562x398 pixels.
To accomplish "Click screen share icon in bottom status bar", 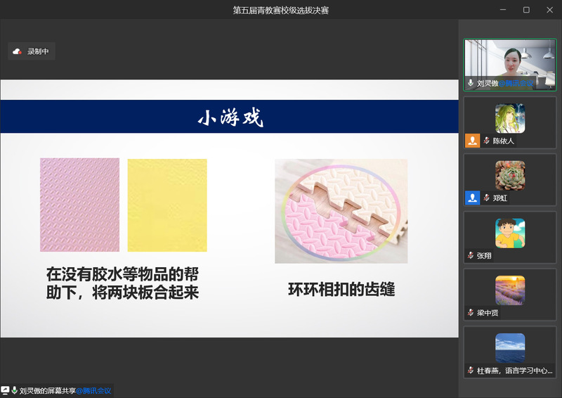I will (x=6, y=390).
